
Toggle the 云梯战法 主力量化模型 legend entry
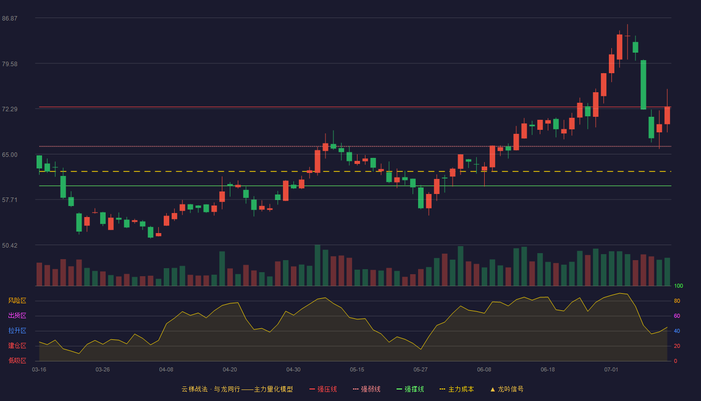click(237, 389)
